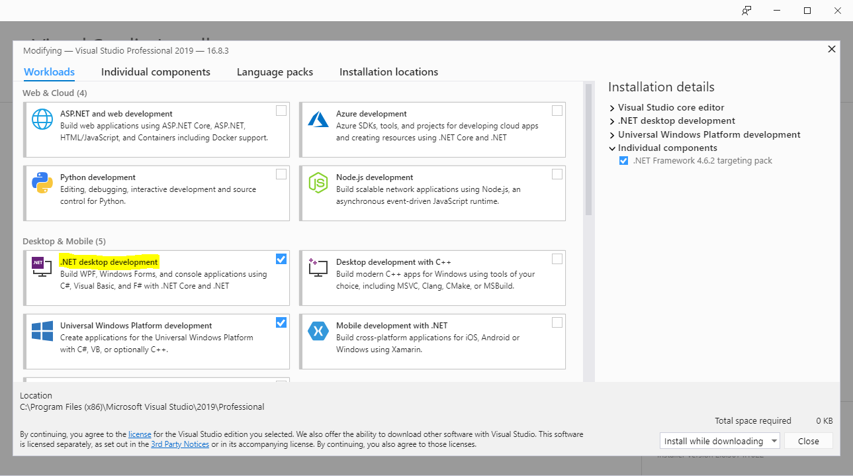Click the Mobile development with .NET title

392,326
